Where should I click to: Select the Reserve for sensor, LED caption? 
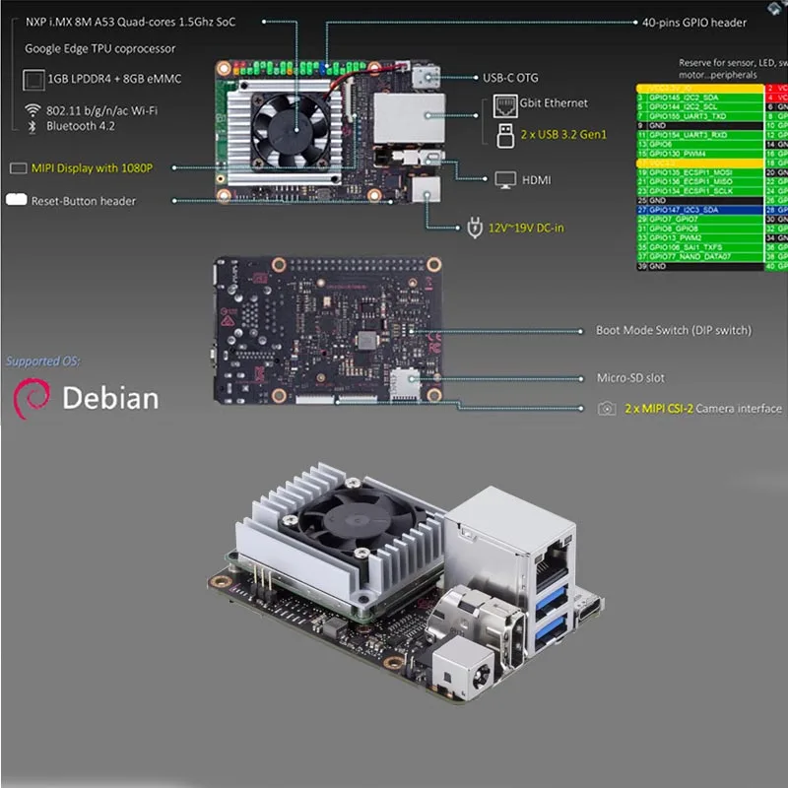(x=732, y=69)
